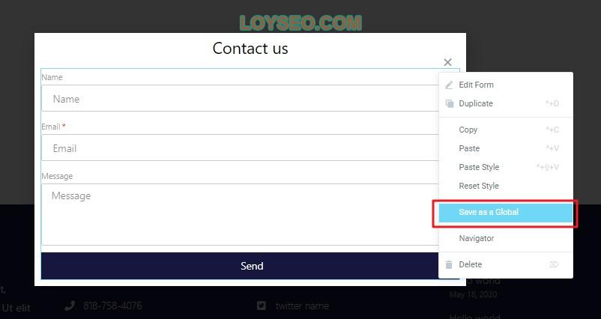Image resolution: width=601 pixels, height=319 pixels.
Task: Click the trash icon beside Delete
Action: click(449, 264)
